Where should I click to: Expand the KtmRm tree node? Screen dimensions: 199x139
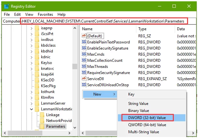click(x=31, y=98)
